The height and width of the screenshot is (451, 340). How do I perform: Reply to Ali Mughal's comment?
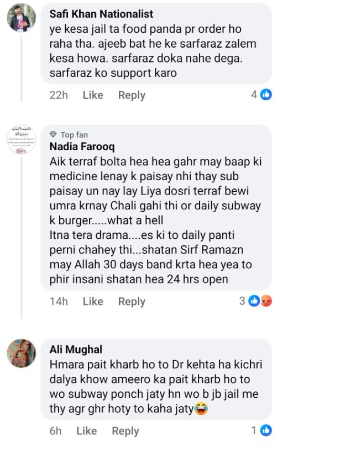125,431
